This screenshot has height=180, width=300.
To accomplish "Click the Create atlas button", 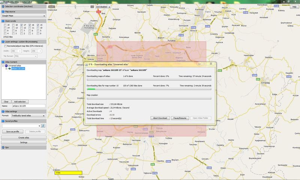I will pos(24,137).
